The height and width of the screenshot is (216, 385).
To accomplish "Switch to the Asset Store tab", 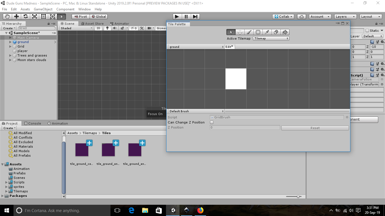I will point(92,24).
